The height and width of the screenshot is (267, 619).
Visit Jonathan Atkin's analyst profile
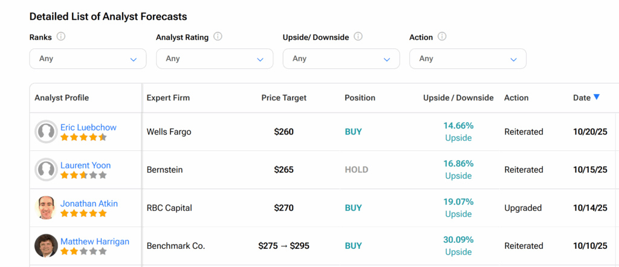coord(89,204)
